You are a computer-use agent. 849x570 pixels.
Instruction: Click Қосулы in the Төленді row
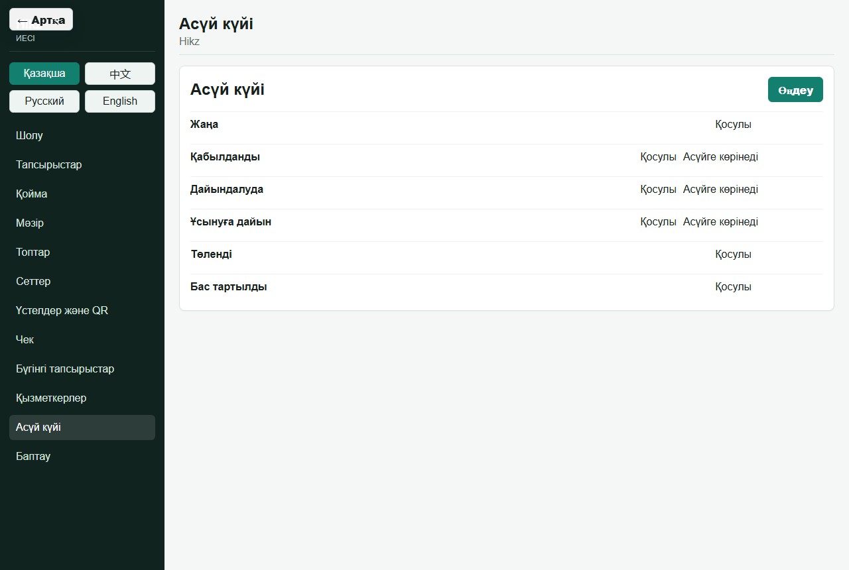pyautogui.click(x=733, y=255)
